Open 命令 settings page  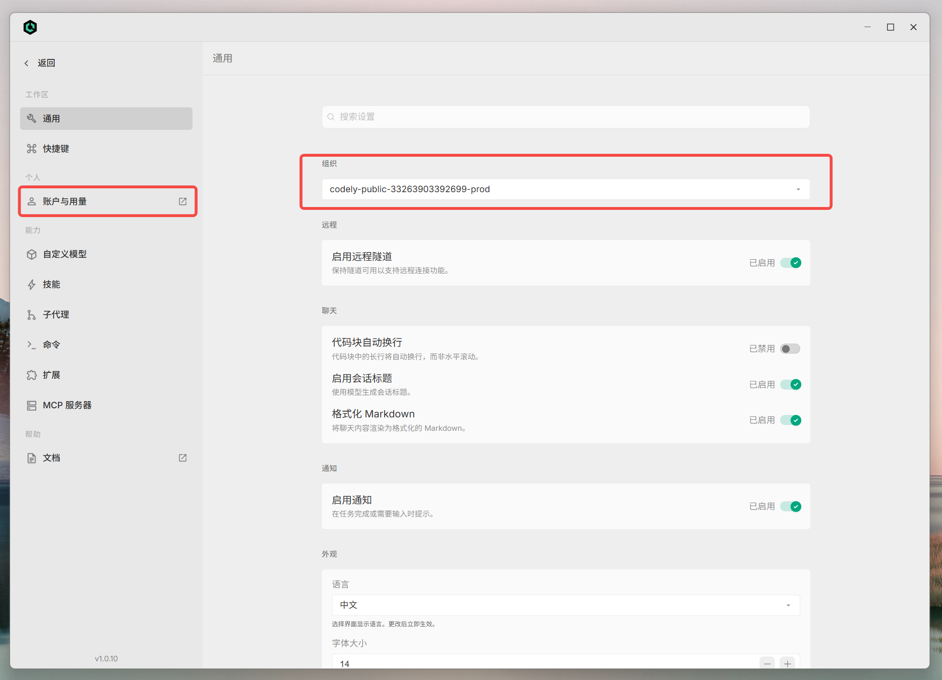pyautogui.click(x=106, y=345)
